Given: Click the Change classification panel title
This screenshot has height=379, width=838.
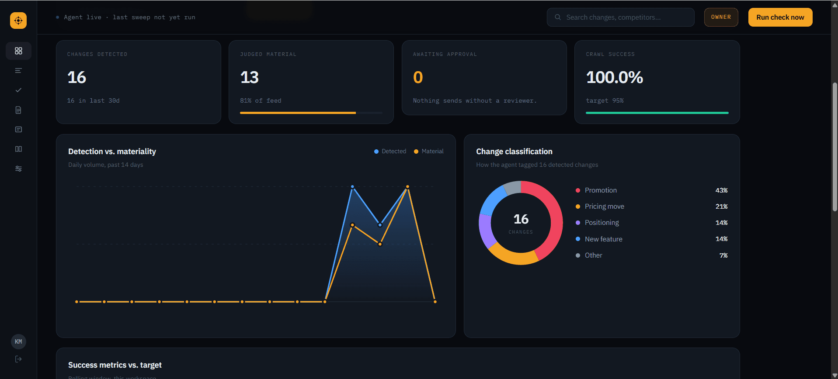Looking at the screenshot, I should point(514,152).
